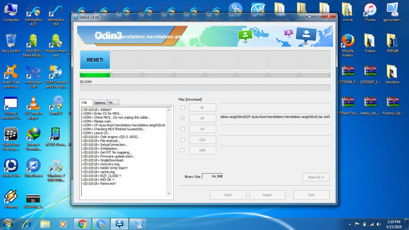This screenshot has height=230, width=409.
Task: Open Nokia Suite shortcut
Action: (x=11, y=168)
